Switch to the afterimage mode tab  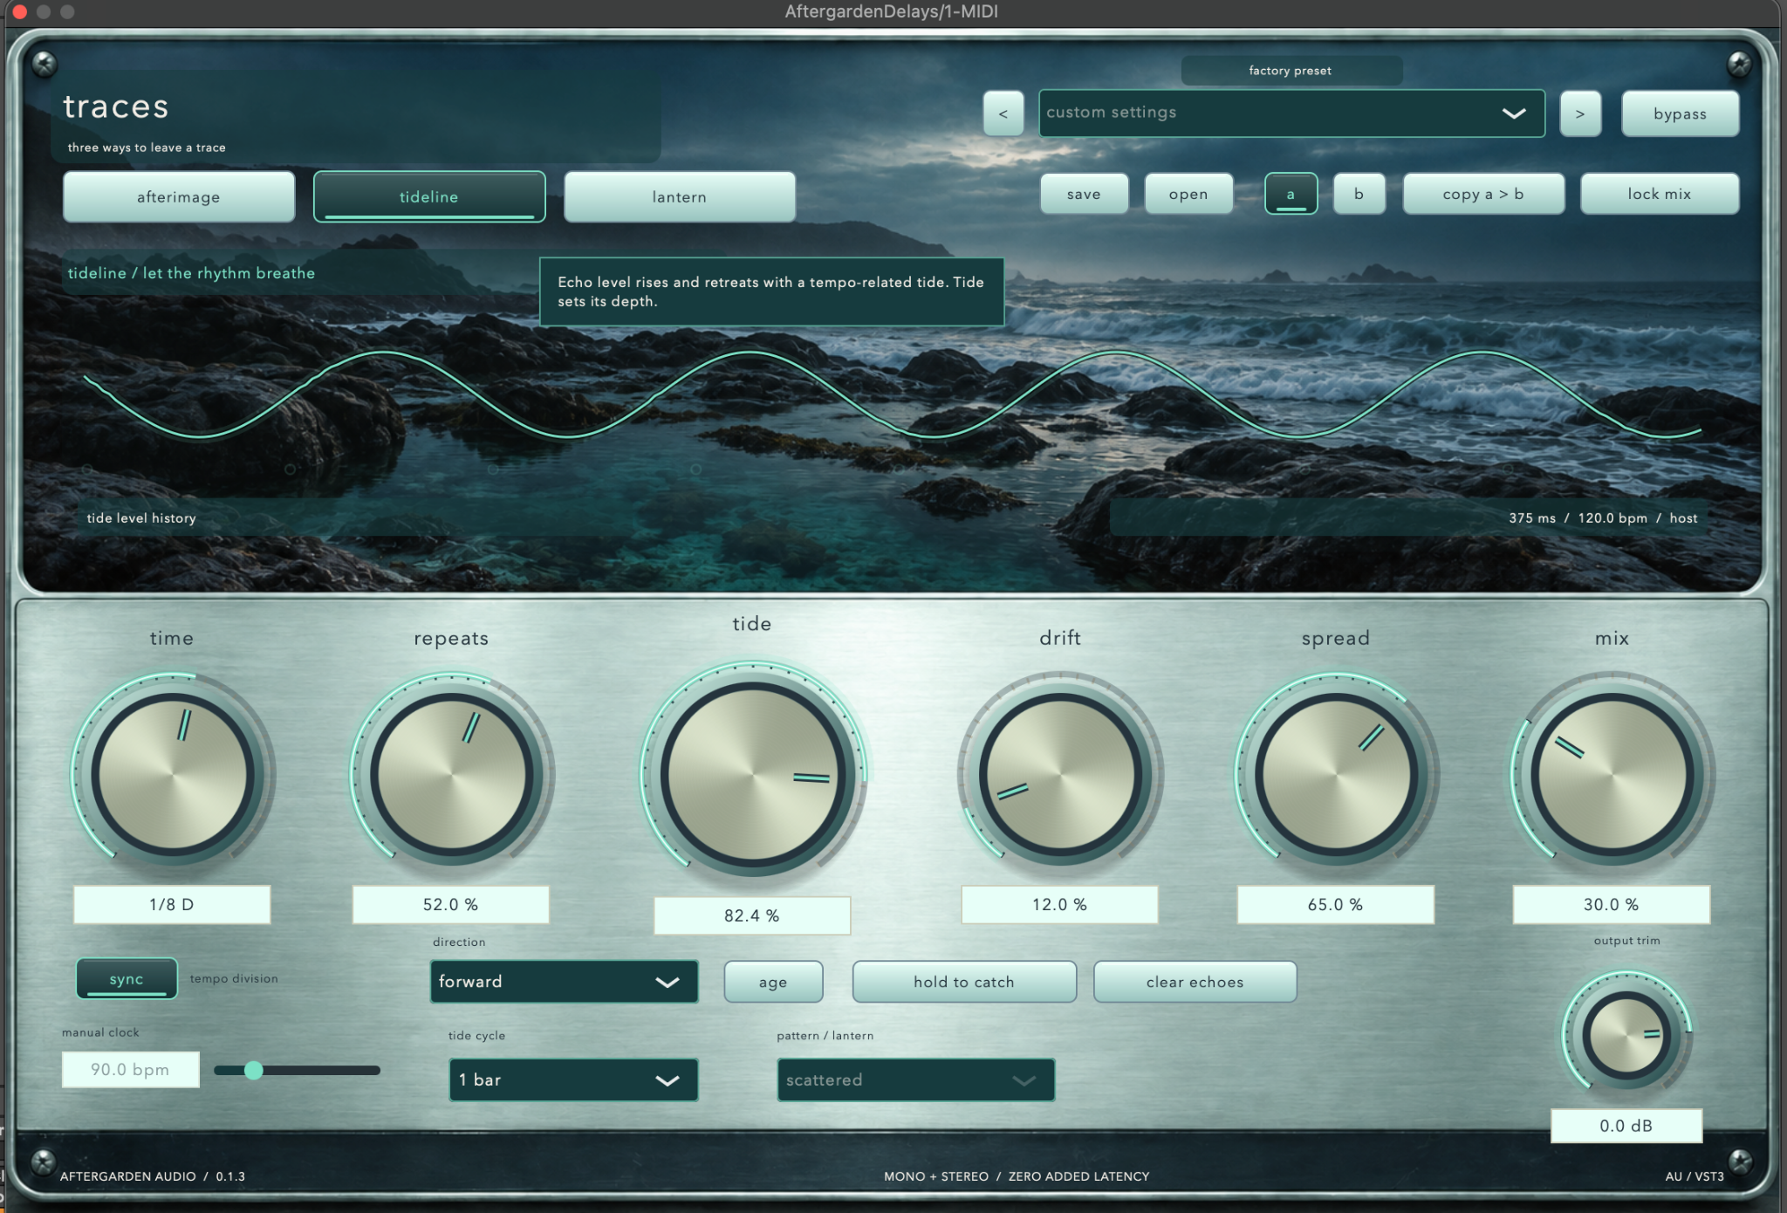[179, 196]
